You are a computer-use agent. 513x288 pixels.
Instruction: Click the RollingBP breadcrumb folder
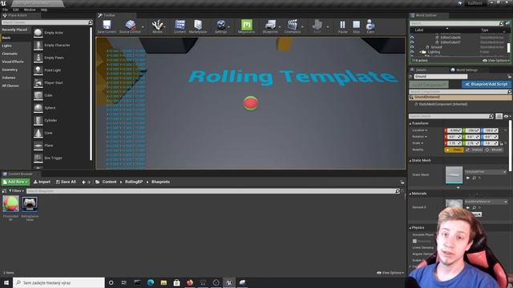click(134, 182)
